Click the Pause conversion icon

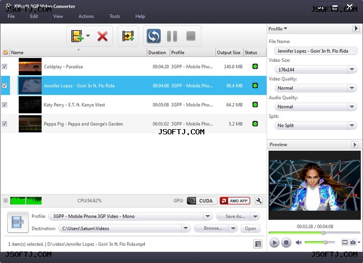point(172,36)
